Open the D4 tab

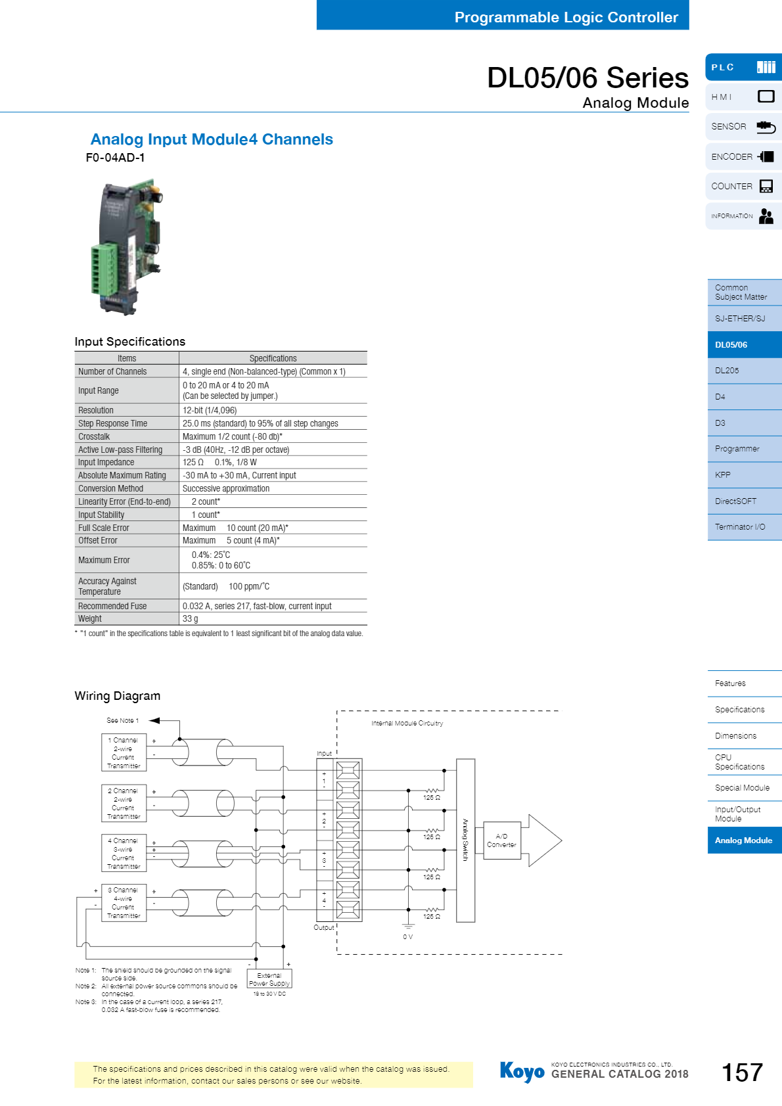point(745,397)
